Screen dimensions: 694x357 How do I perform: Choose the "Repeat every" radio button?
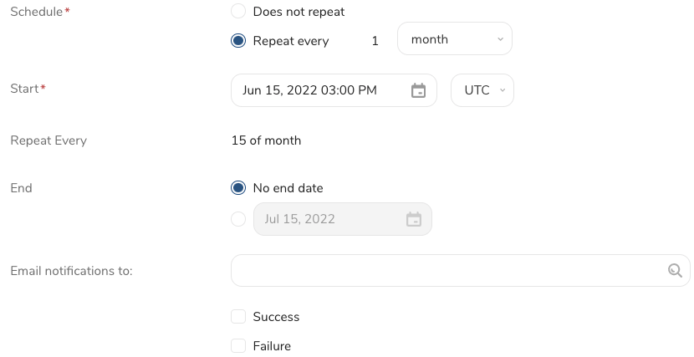click(238, 40)
